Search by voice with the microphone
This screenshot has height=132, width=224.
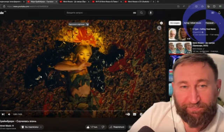pyautogui.click(x=150, y=13)
